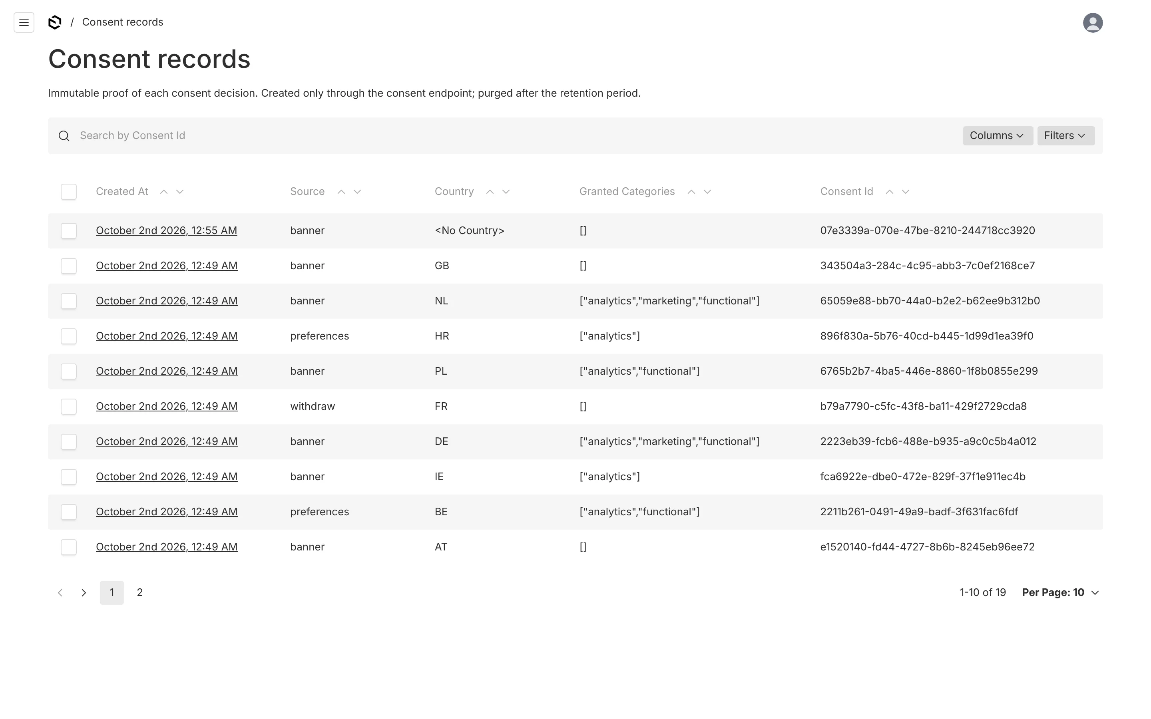The image size is (1151, 719).
Task: Open the Filters dropdown
Action: point(1065,135)
